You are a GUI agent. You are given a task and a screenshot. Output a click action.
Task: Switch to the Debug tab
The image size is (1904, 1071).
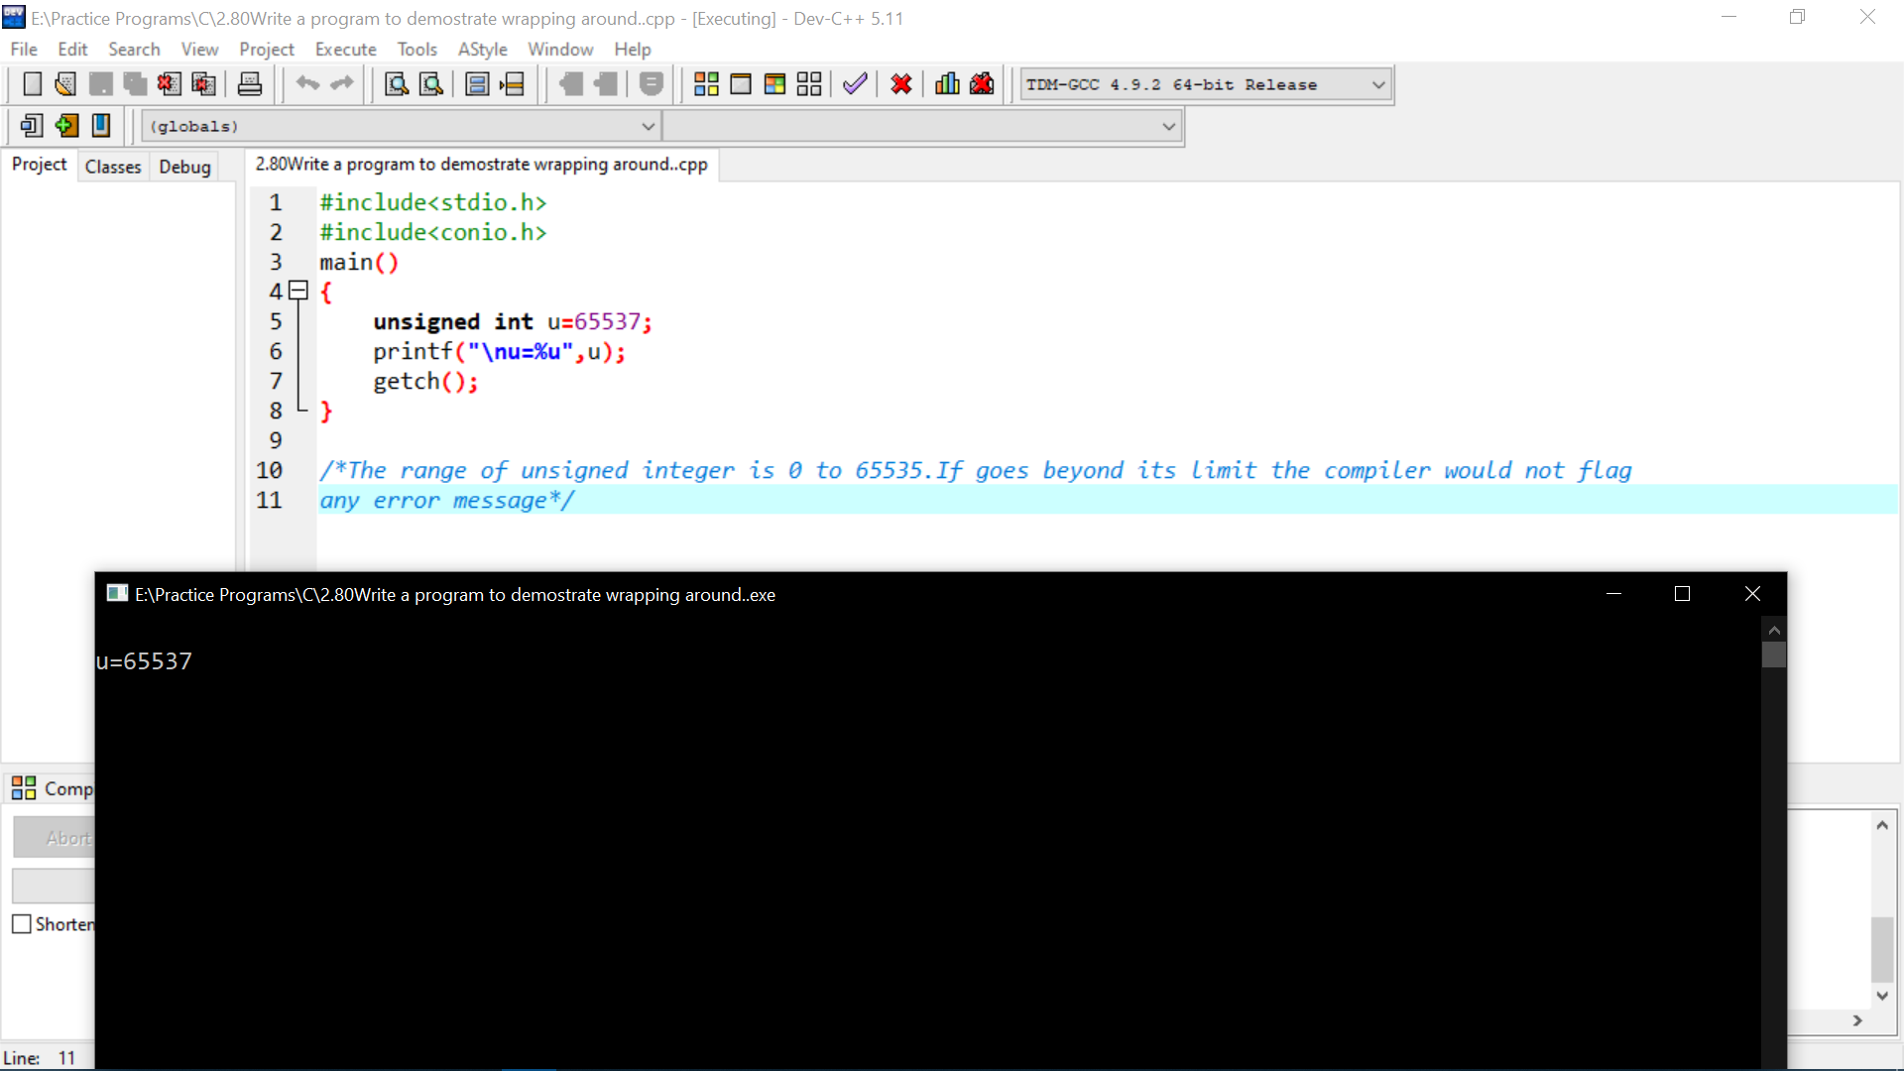click(185, 167)
